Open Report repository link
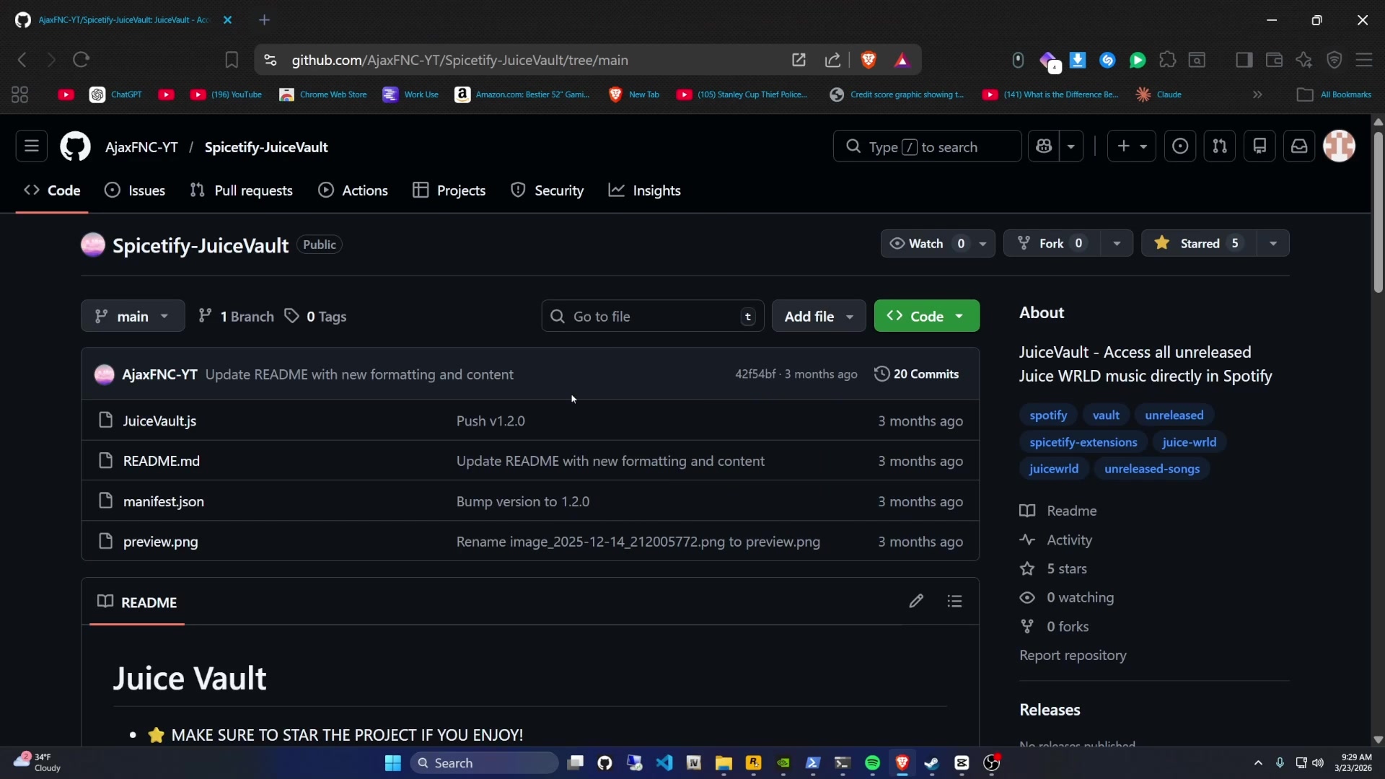The width and height of the screenshot is (1385, 779). pos(1073,656)
